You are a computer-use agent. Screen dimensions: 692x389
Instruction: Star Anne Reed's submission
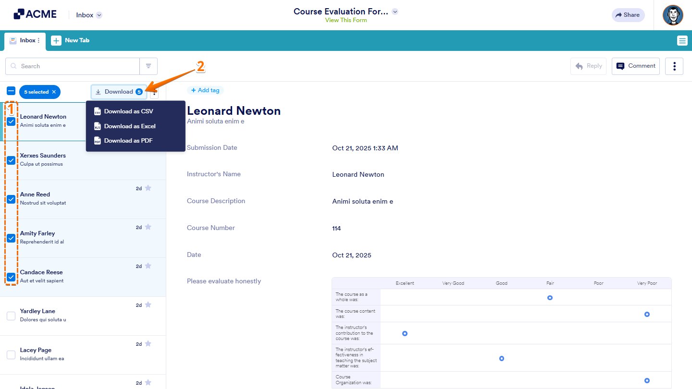pyautogui.click(x=148, y=188)
